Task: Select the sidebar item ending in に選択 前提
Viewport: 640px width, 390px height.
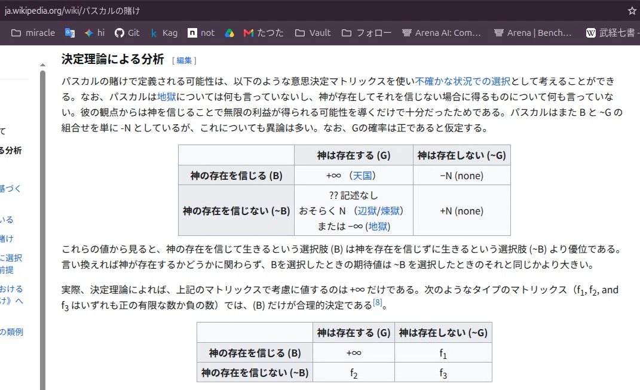Action: click(x=11, y=263)
